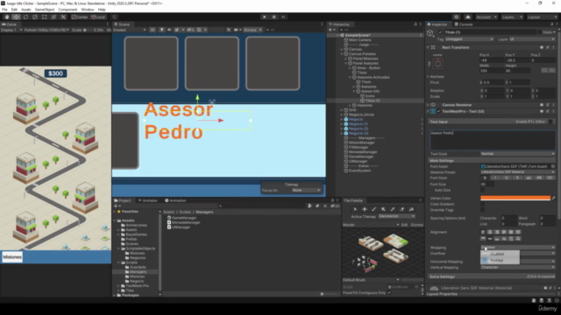561x315 pixels.
Task: Toggle Strikethrough font style button
Action: (517, 178)
